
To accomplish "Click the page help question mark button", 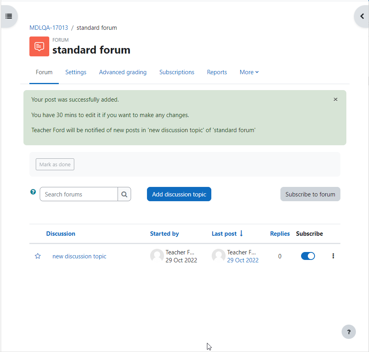I will click(x=348, y=332).
